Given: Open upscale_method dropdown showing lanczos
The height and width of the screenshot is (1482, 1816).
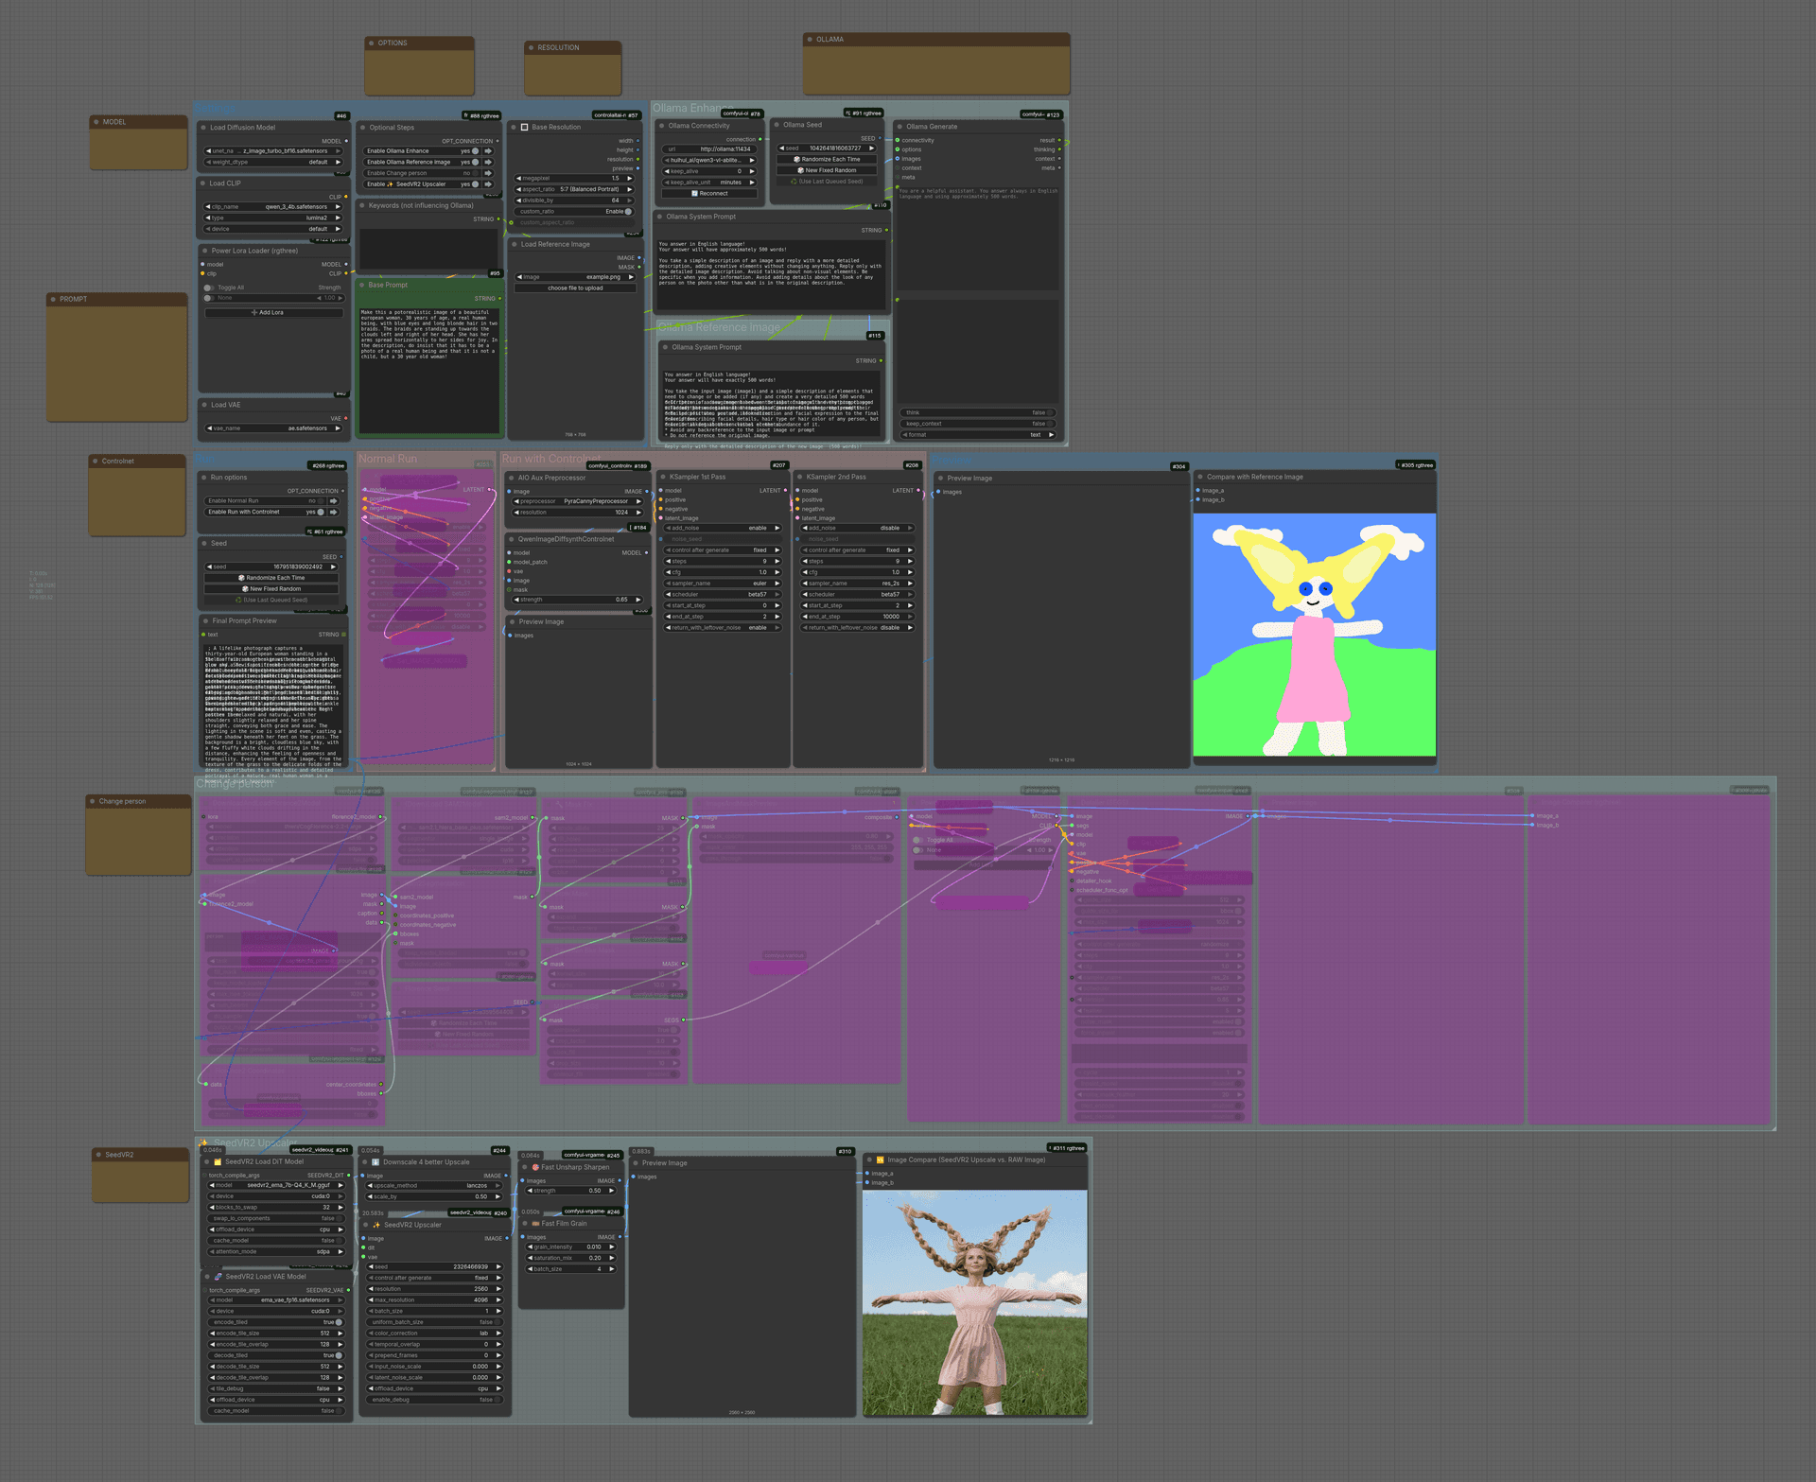Looking at the screenshot, I should point(434,1185).
